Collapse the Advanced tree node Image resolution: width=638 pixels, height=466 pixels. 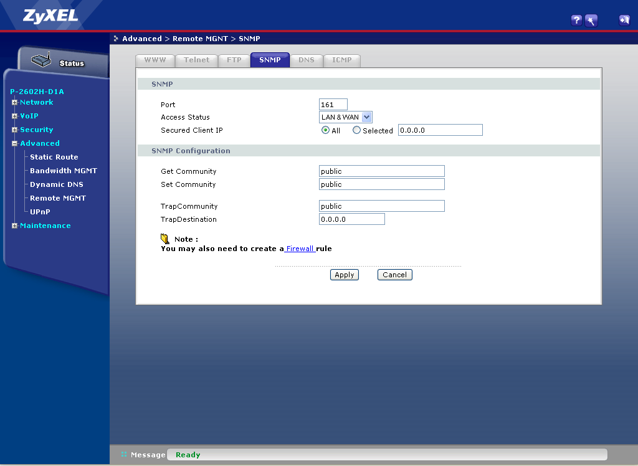(x=15, y=144)
